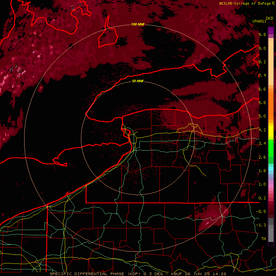Viewport: 276px width, 276px height.
Task: Click the 4.2 value on color scale
Action: point(262,130)
